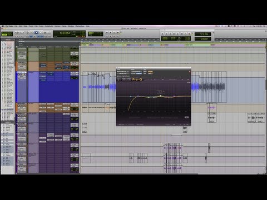267x200 pixels.
Task: Click the highlighted Selector tool
Action: (x=36, y=33)
